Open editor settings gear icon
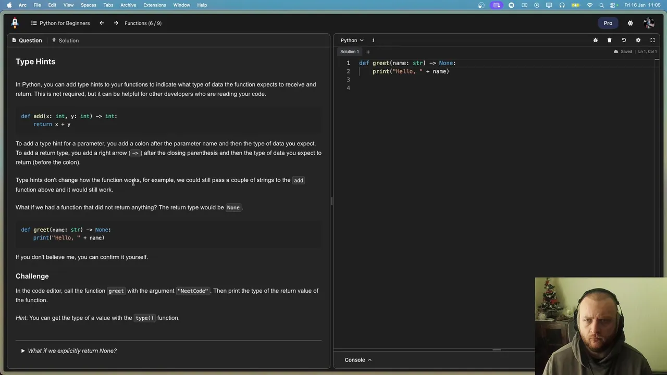This screenshot has height=375, width=667. (x=638, y=40)
